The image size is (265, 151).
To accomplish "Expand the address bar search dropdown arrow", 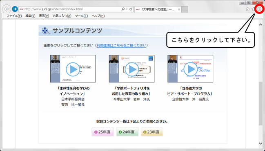I will coord(127,9).
